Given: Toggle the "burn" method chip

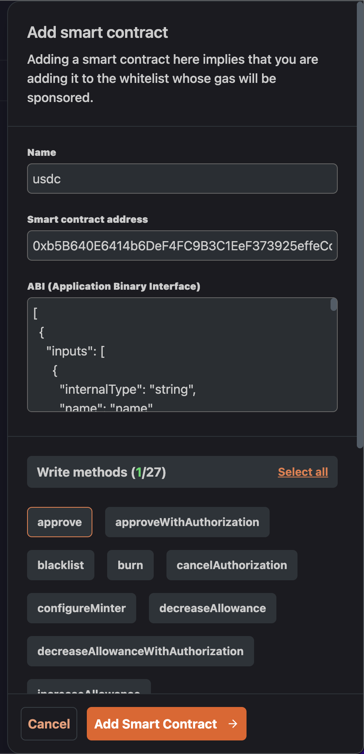Looking at the screenshot, I should (130, 565).
